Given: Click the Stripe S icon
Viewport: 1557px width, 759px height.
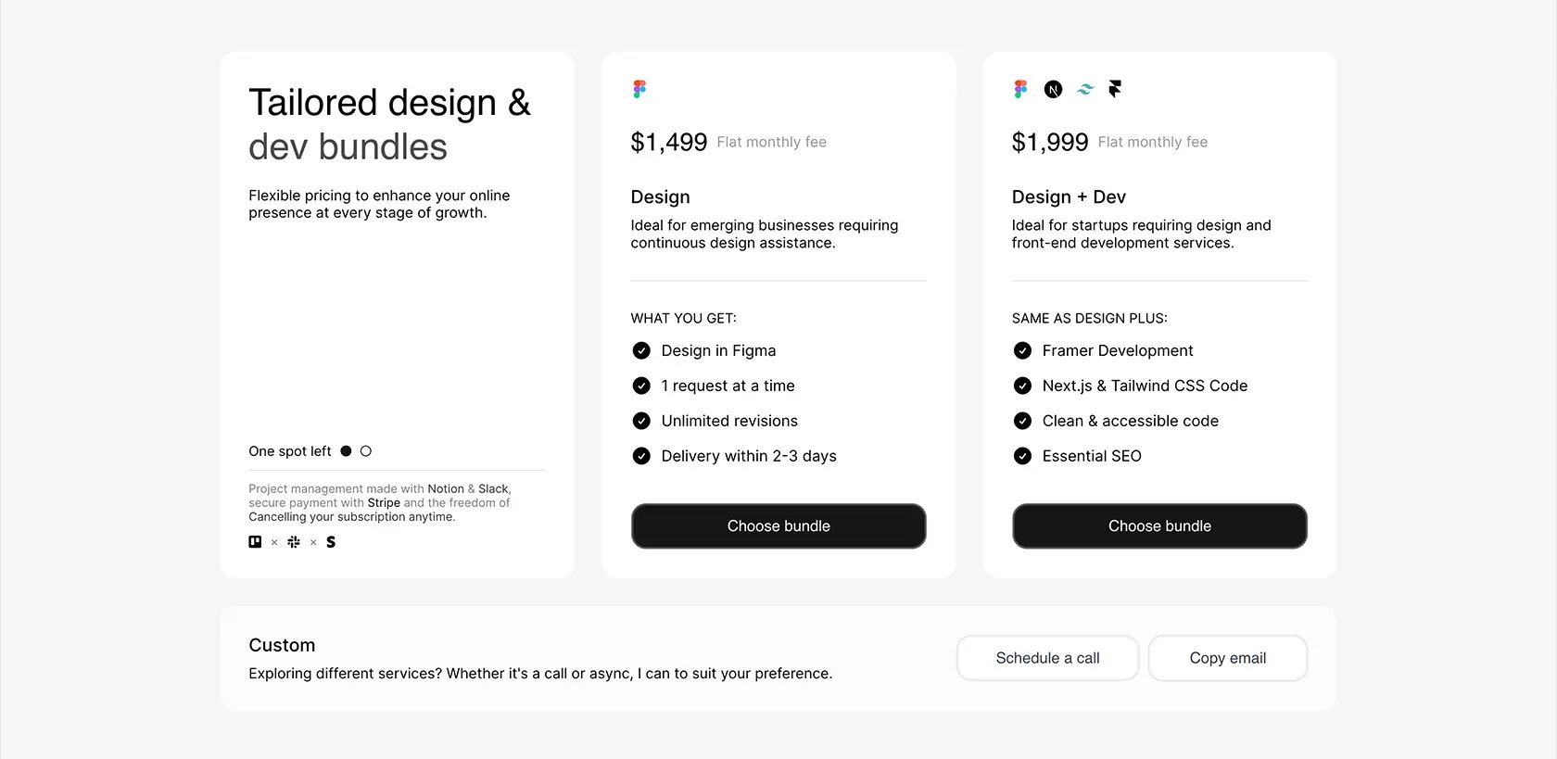Looking at the screenshot, I should pos(331,542).
